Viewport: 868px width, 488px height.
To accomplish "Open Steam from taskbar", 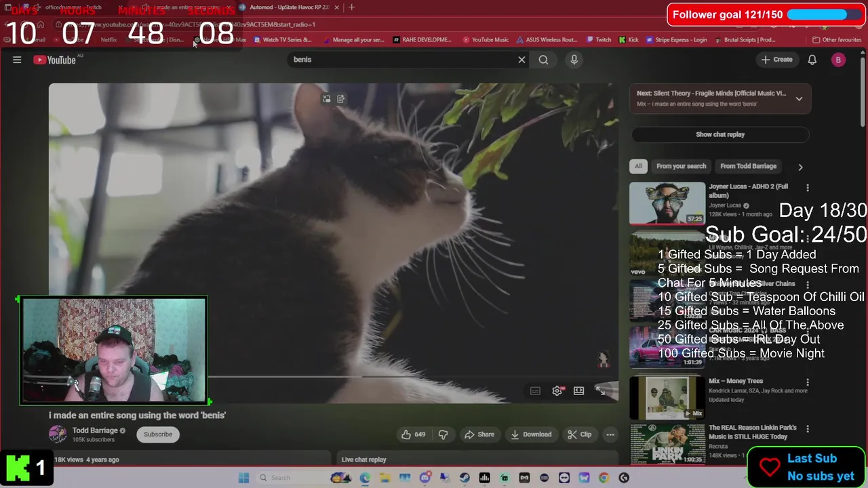I will (465, 478).
